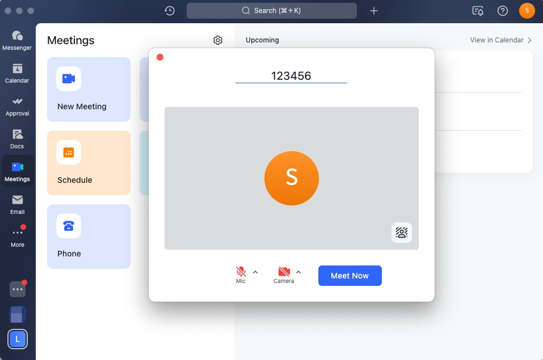Open the View in Calendar link
The height and width of the screenshot is (360, 543).
click(500, 40)
